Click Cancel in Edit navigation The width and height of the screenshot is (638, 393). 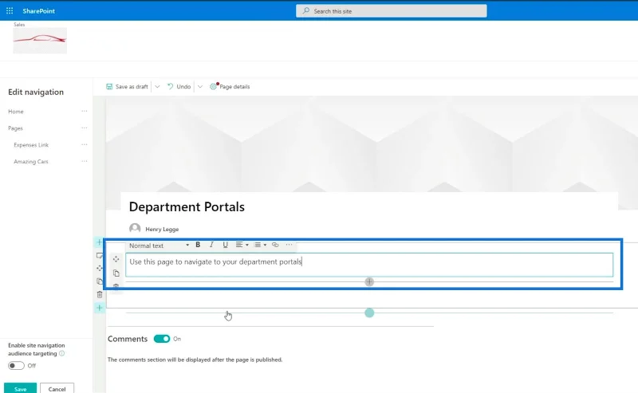pos(57,389)
